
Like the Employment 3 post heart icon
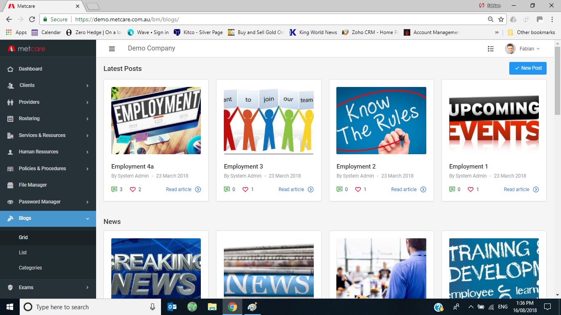245,189
